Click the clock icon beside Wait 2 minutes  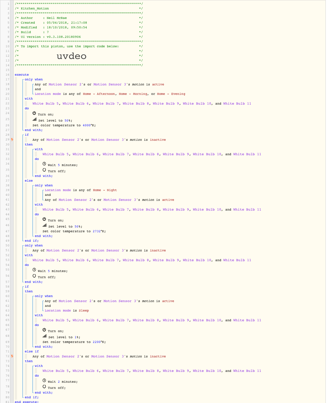coord(44,380)
